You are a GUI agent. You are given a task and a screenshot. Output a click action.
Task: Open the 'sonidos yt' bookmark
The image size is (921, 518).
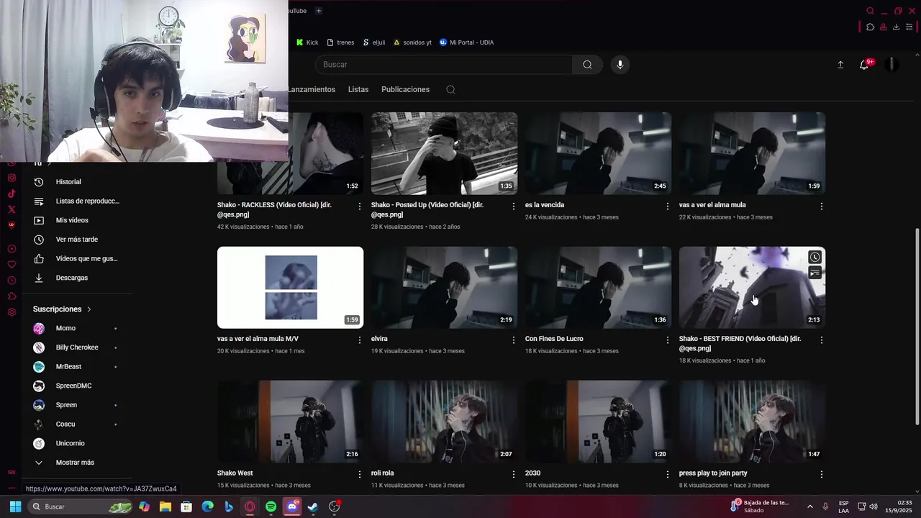(x=412, y=42)
